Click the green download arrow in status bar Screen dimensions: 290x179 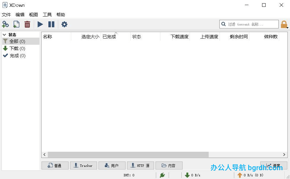coord(187,175)
